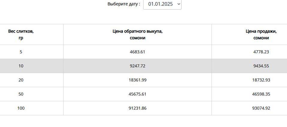Click sale price 93074.92
287x127 pixels.
click(261, 108)
